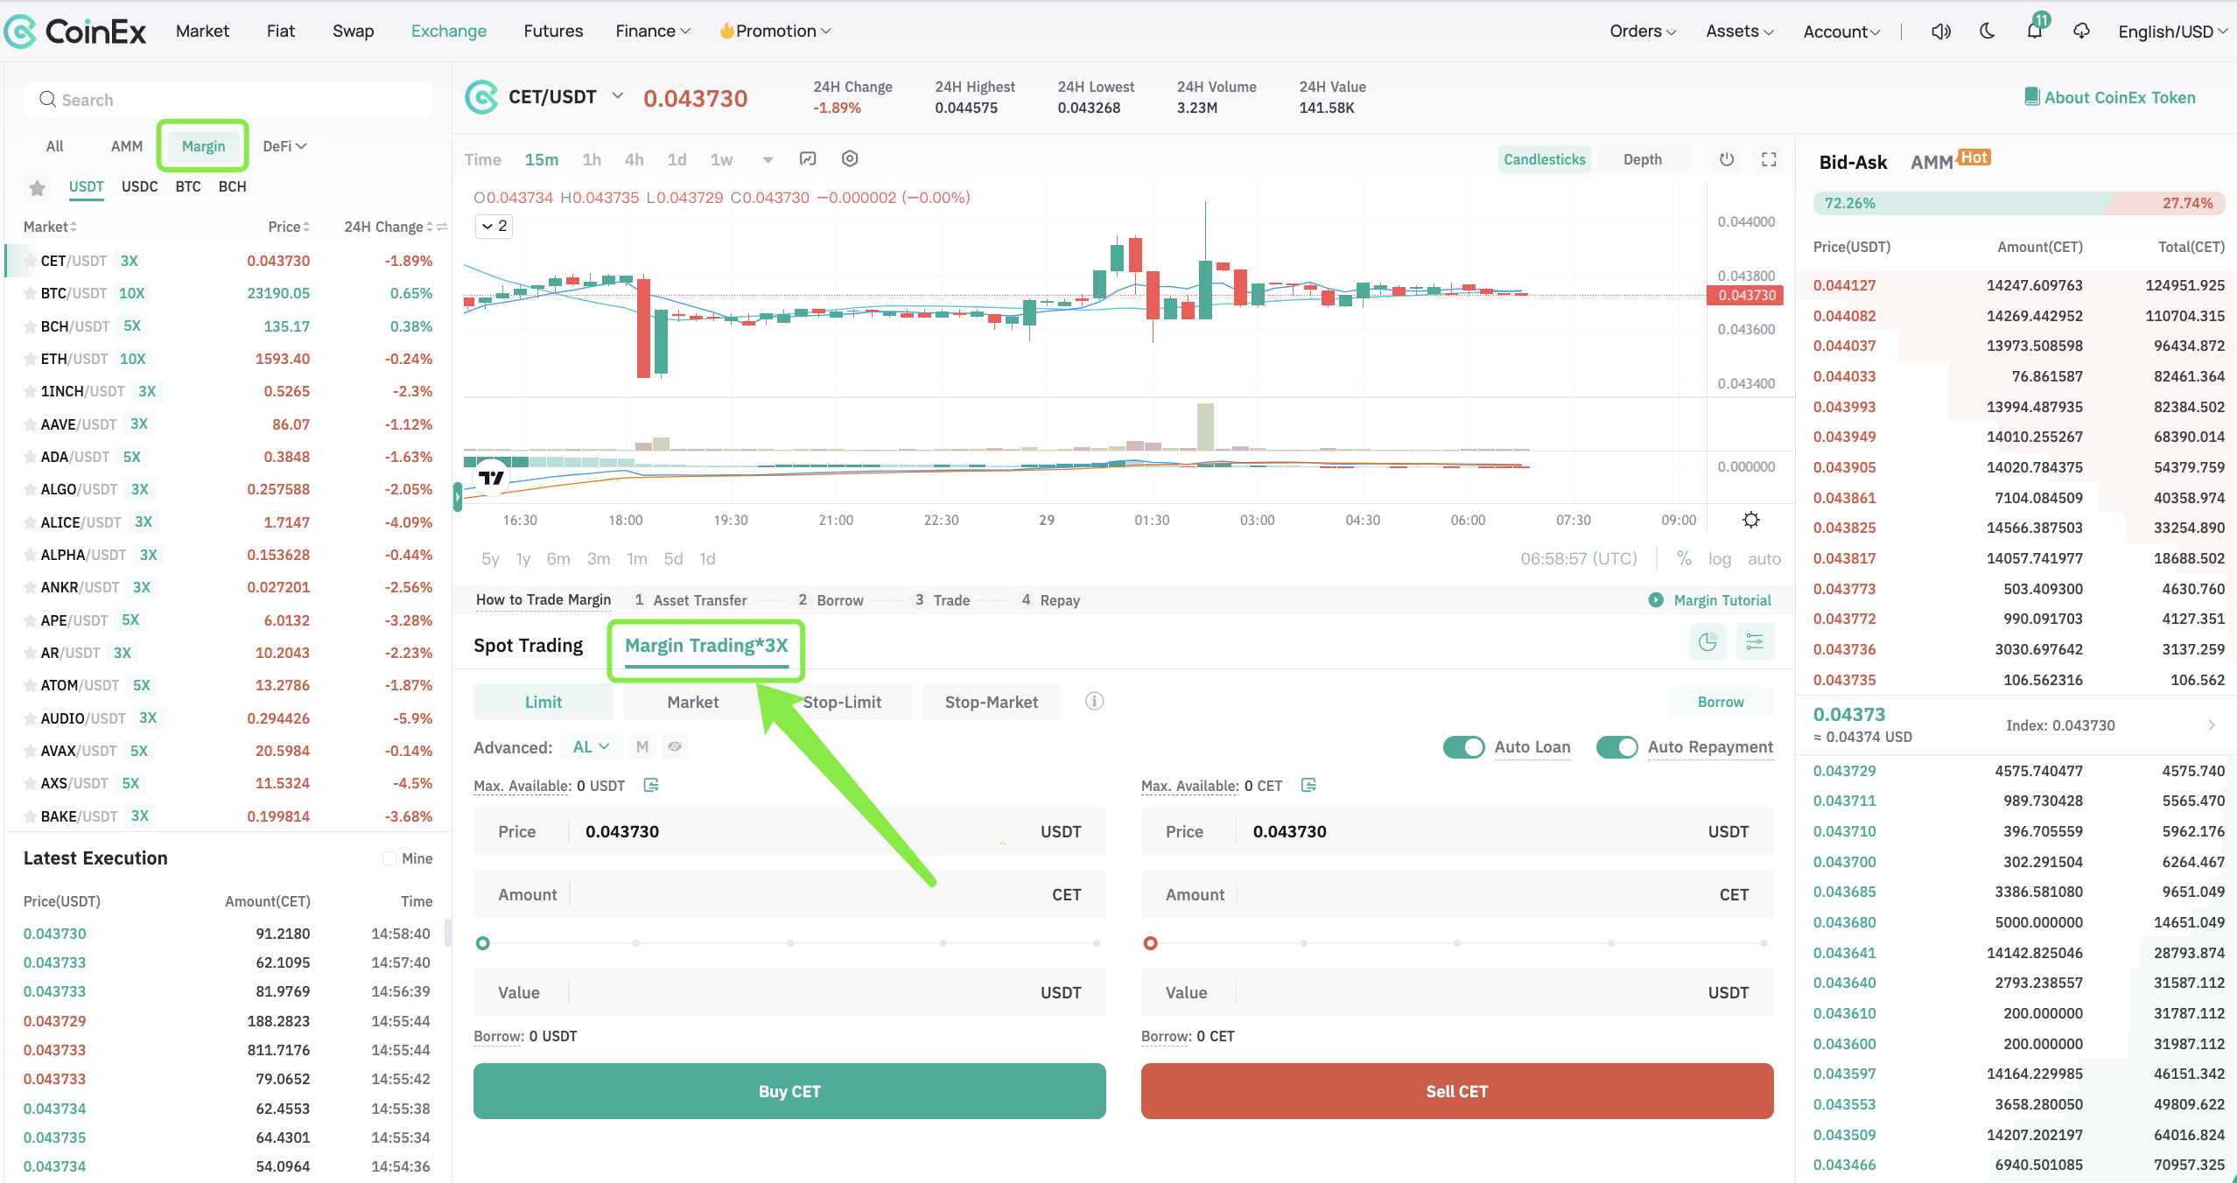Click the order type info icon
2237x1183 pixels.
tap(1094, 702)
